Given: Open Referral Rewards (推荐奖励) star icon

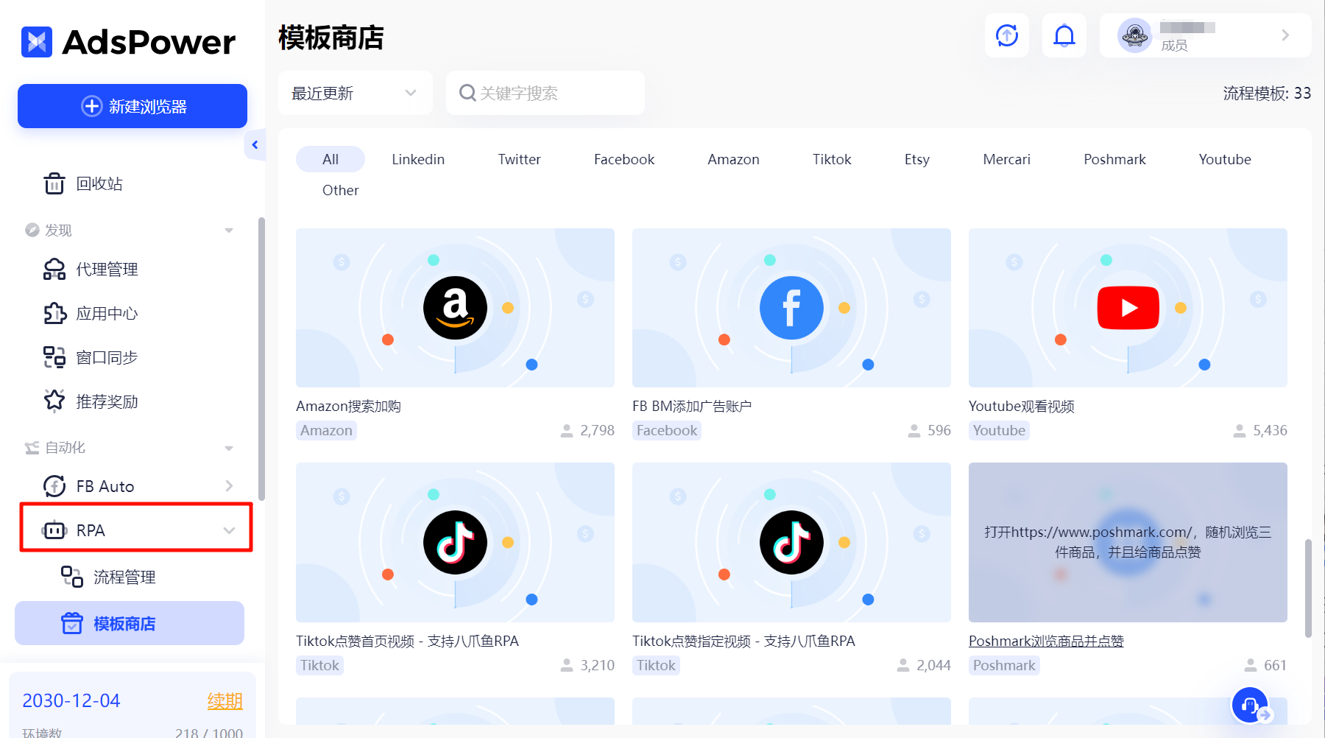Looking at the screenshot, I should (54, 401).
